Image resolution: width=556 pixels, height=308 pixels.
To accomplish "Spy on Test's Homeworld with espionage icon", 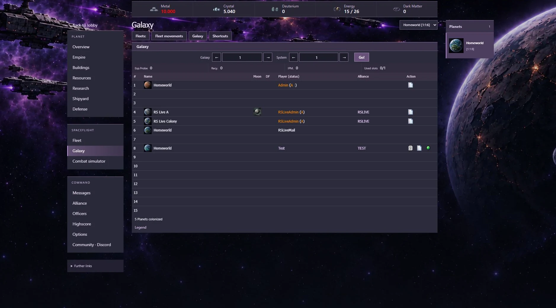I will [x=410, y=148].
